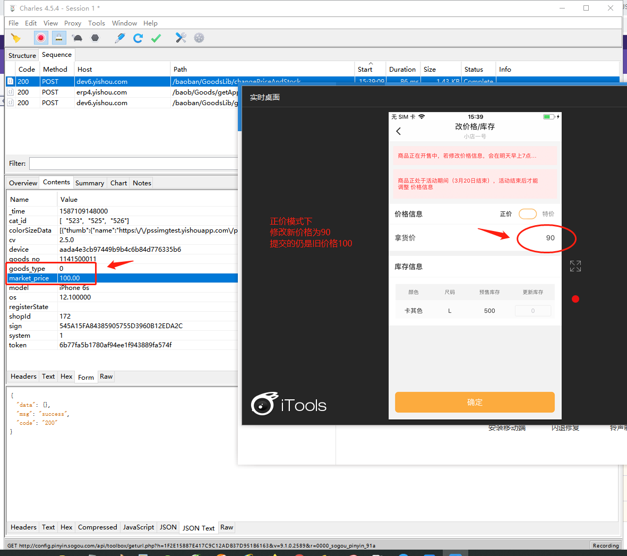This screenshot has width=627, height=556.
Task: Open the Chart tab
Action: click(x=119, y=183)
